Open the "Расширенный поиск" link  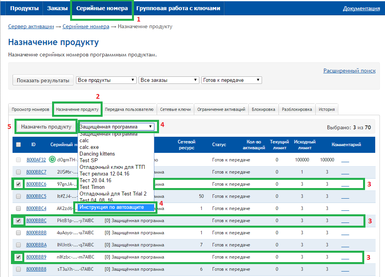point(349,71)
